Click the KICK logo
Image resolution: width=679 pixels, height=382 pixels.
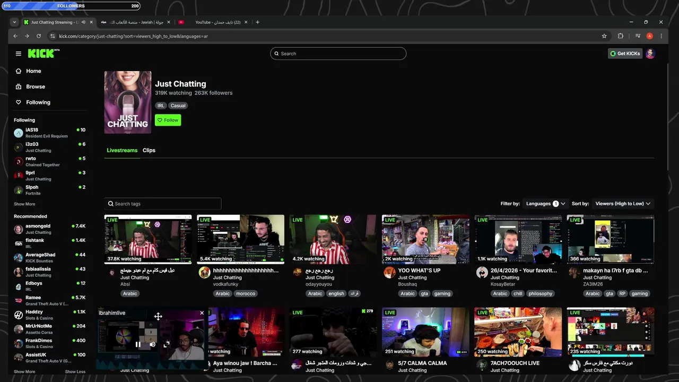(x=43, y=54)
